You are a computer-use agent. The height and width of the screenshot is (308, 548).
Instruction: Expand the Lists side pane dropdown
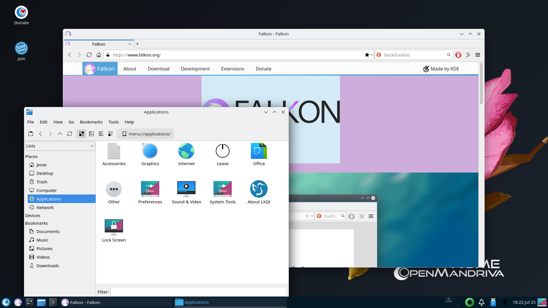(x=60, y=146)
